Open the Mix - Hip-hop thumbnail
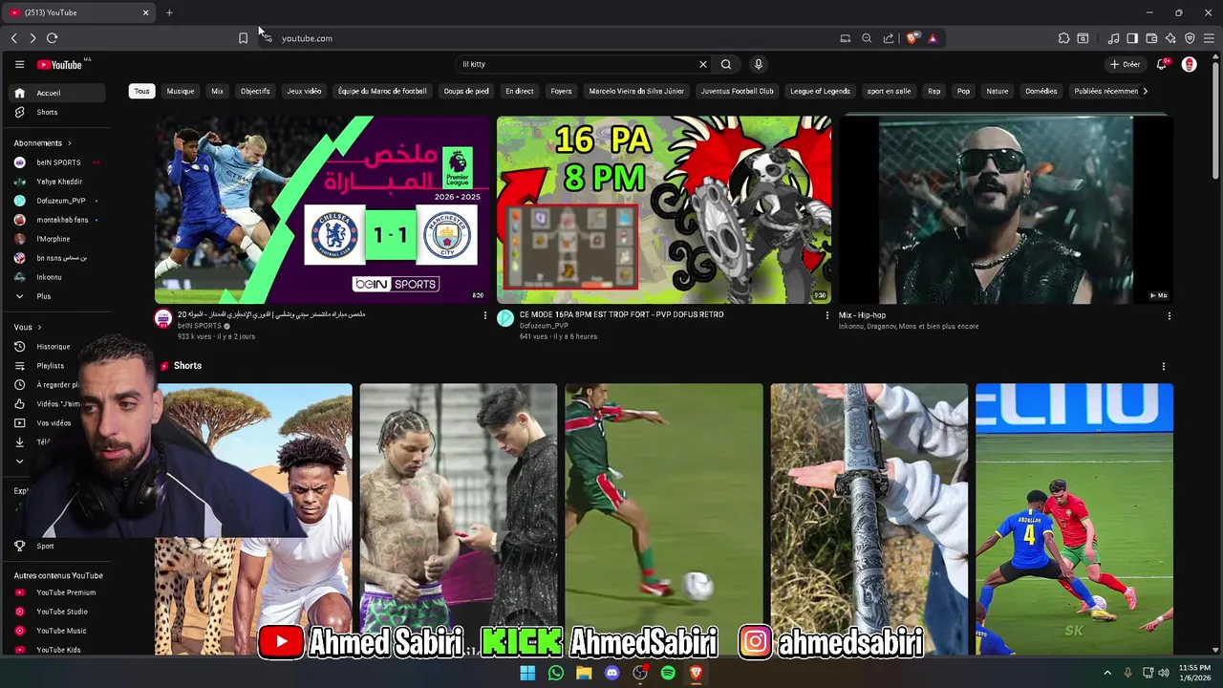Image resolution: width=1223 pixels, height=688 pixels. pos(1005,209)
